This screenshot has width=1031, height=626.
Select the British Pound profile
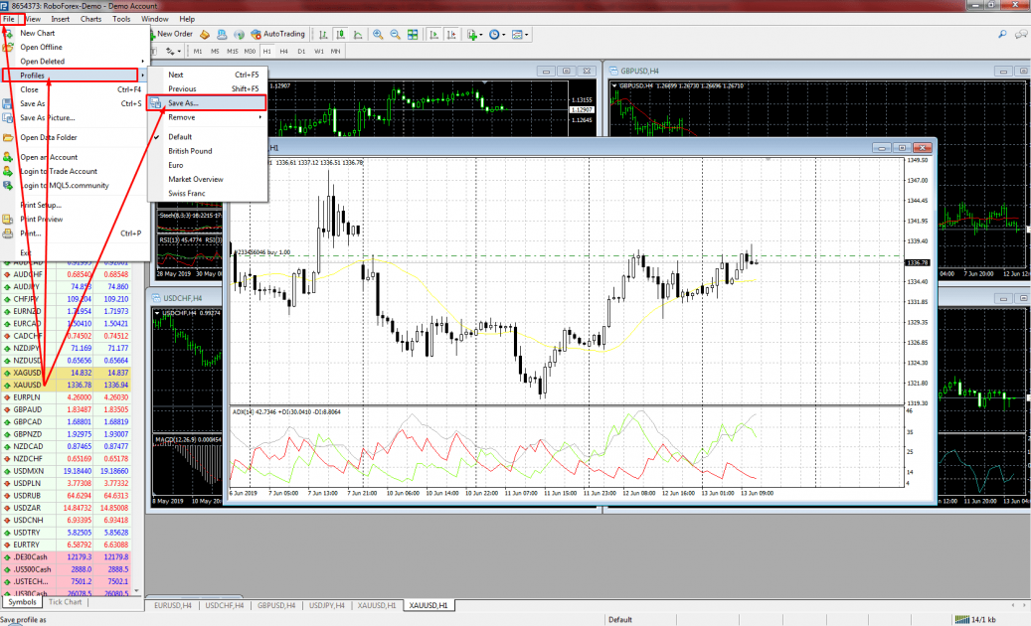[x=207, y=151]
